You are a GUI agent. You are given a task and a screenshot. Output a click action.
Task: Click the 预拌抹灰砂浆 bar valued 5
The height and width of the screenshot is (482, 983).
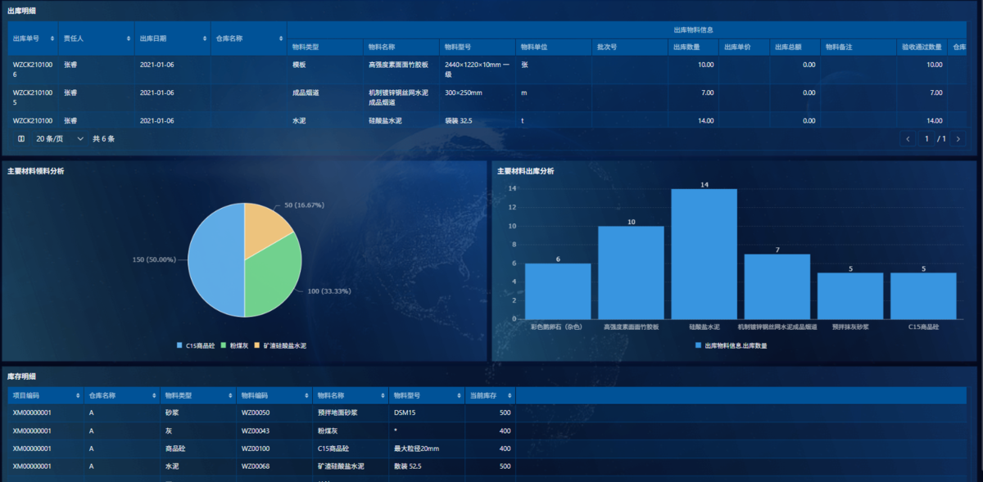click(x=850, y=295)
